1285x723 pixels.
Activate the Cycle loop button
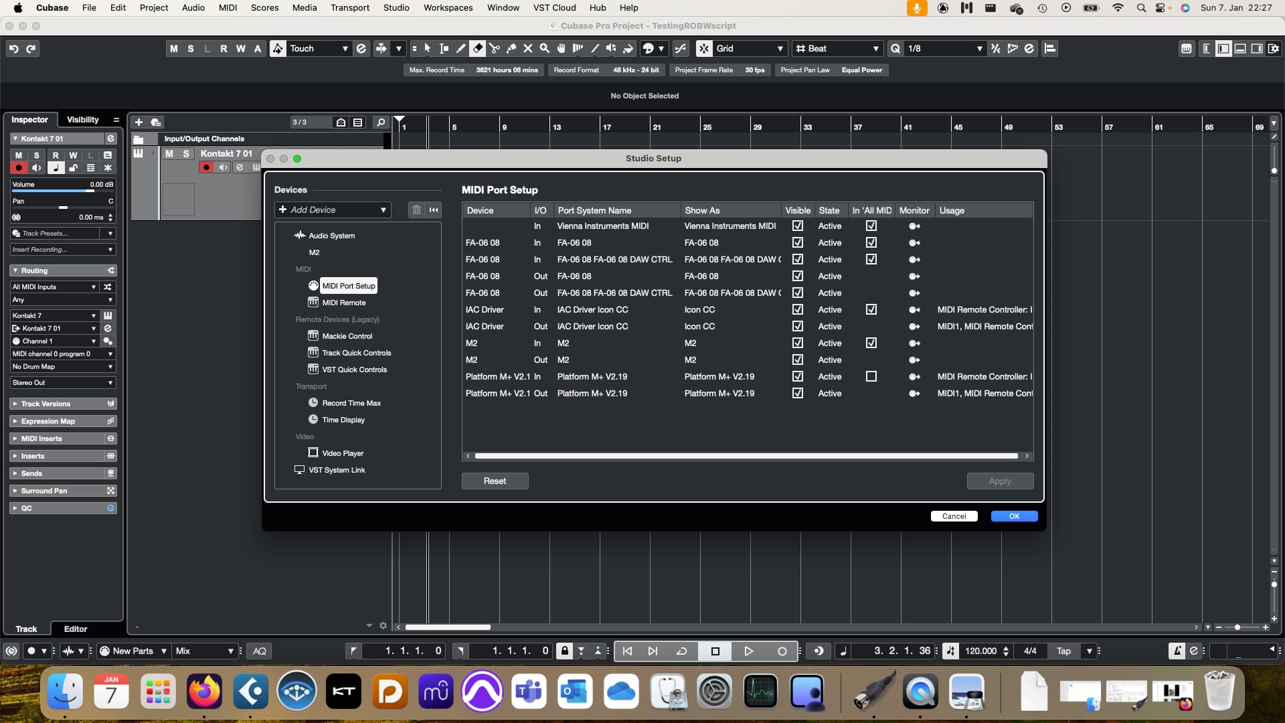pyautogui.click(x=682, y=651)
